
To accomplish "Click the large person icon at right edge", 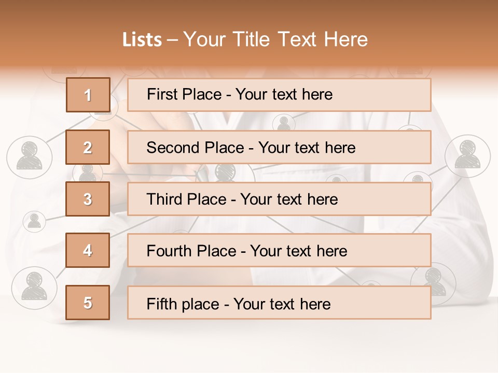I will (x=467, y=155).
